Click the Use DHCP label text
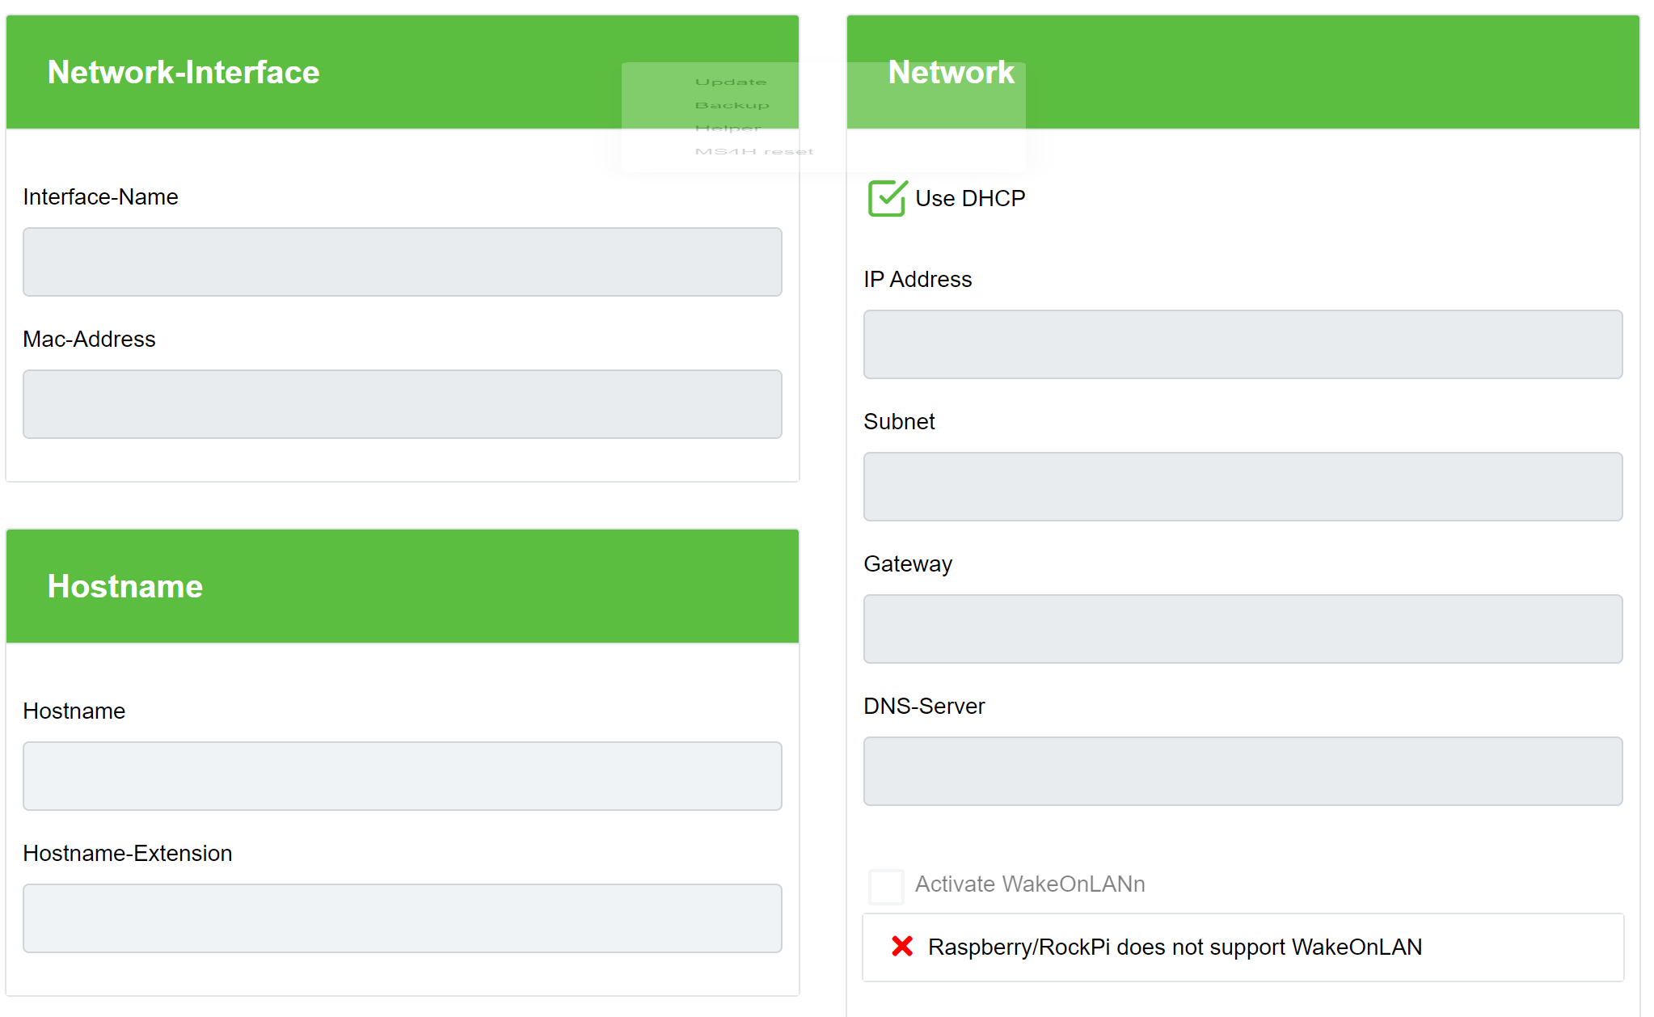The height and width of the screenshot is (1017, 1654). tap(970, 199)
